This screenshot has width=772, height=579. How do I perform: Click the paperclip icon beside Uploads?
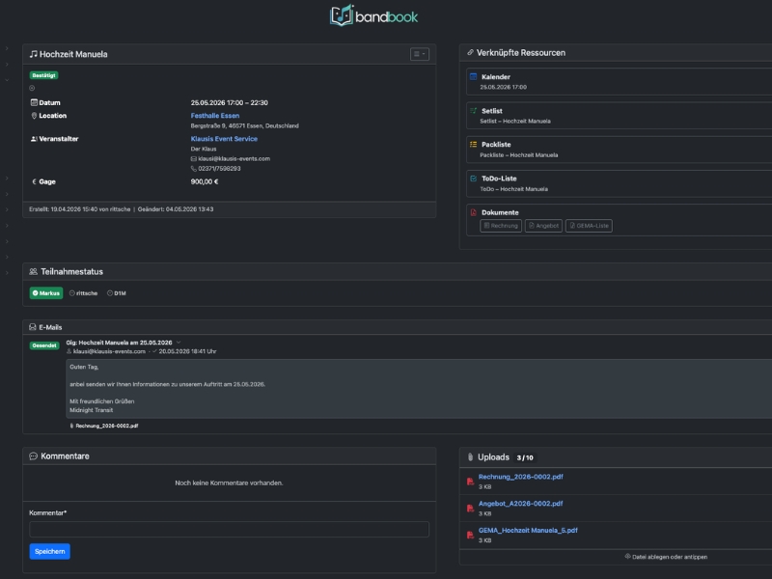click(x=470, y=456)
